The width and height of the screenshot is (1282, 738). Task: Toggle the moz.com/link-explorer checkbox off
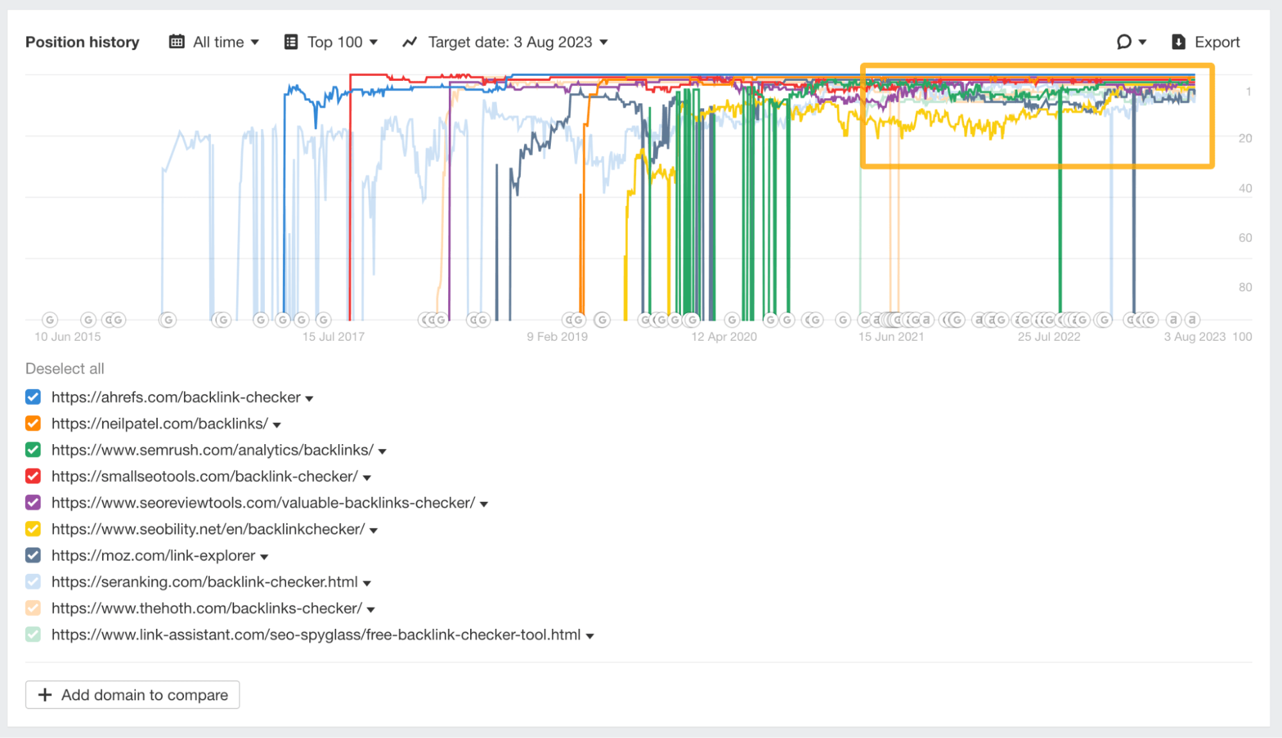pyautogui.click(x=33, y=555)
